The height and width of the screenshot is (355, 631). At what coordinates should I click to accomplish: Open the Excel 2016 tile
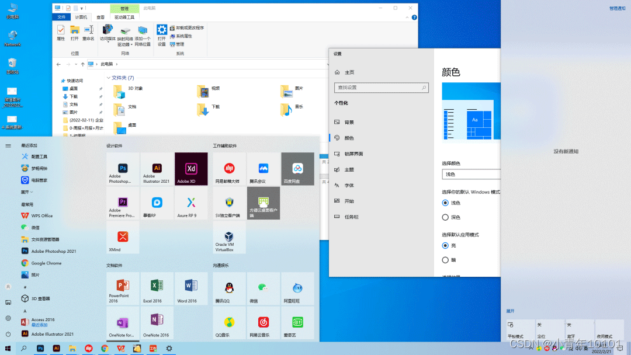(x=157, y=288)
